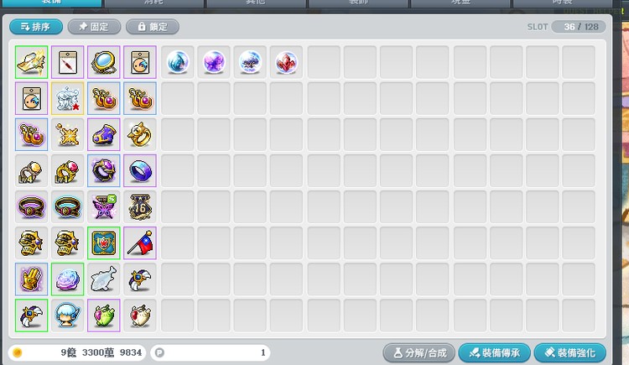Select the golden glove item
Viewport: 629px width, 365px height.
pos(31,279)
